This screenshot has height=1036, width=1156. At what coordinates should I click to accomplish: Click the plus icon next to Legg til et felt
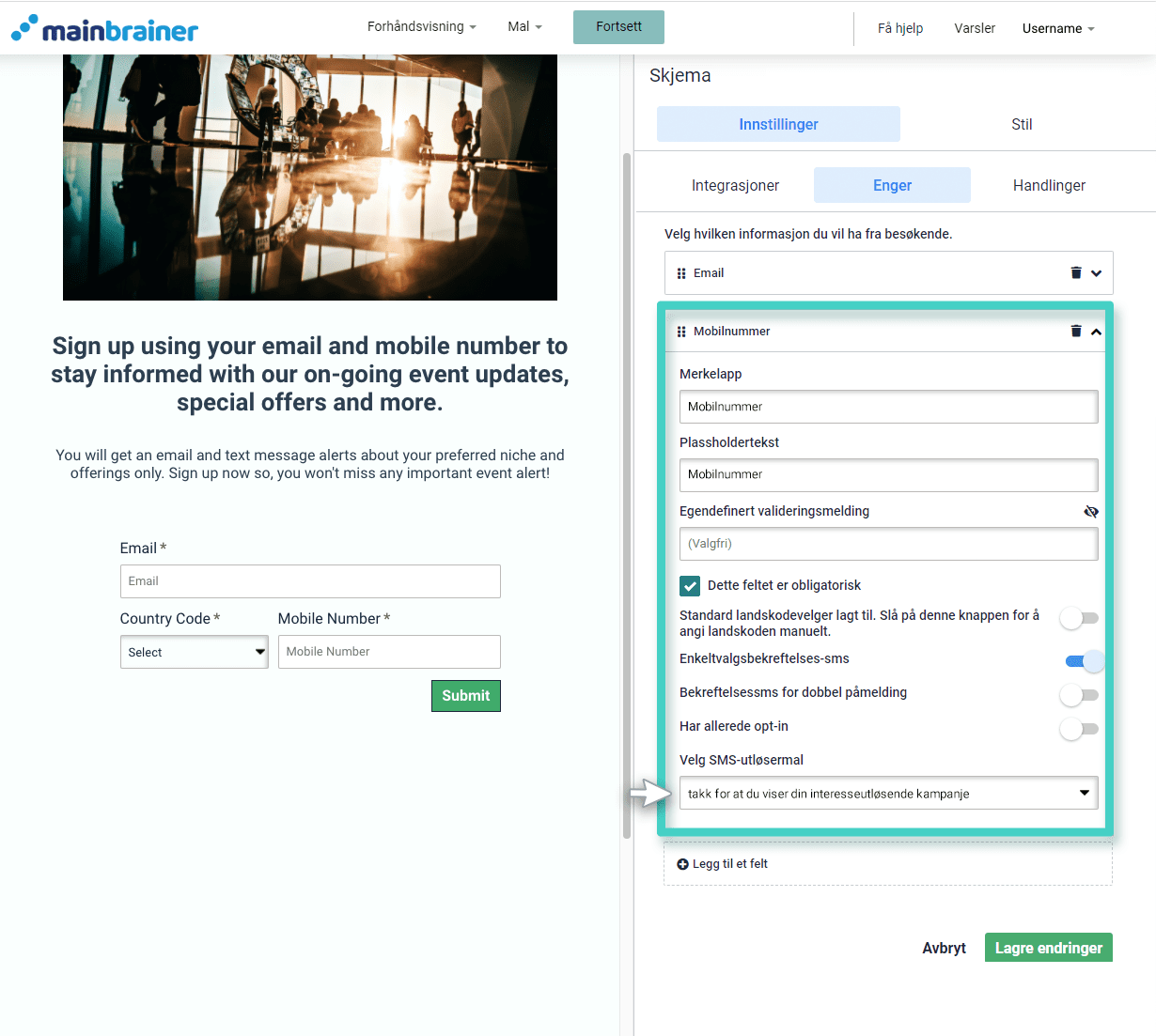(682, 863)
